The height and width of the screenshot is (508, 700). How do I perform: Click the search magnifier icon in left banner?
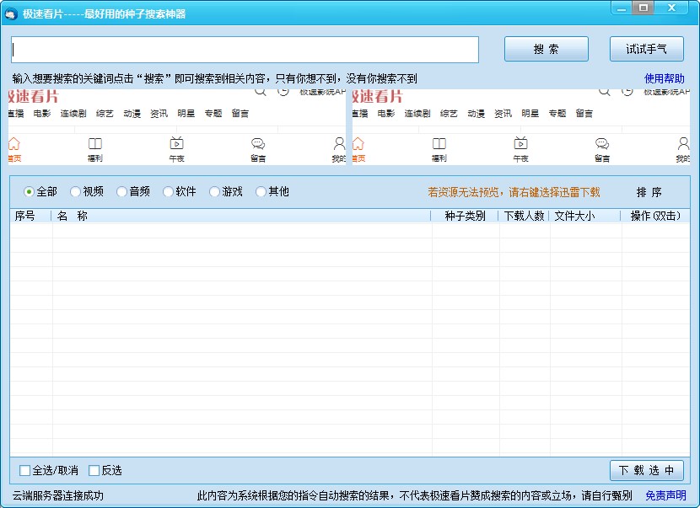[x=261, y=91]
